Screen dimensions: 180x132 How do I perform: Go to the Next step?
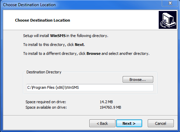(129, 123)
